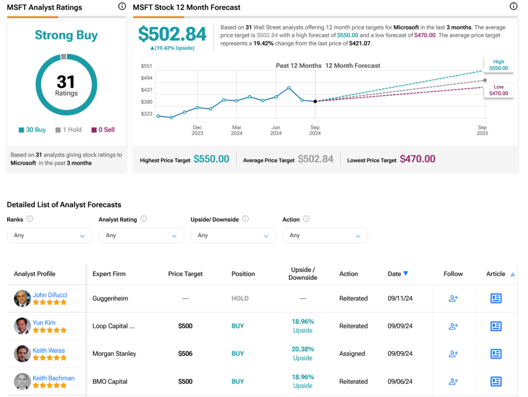
Task: Click info icon beside MSFT Analyst Ratings
Action: (122, 7)
